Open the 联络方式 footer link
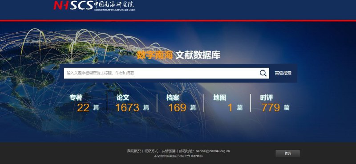 [x=151, y=151]
